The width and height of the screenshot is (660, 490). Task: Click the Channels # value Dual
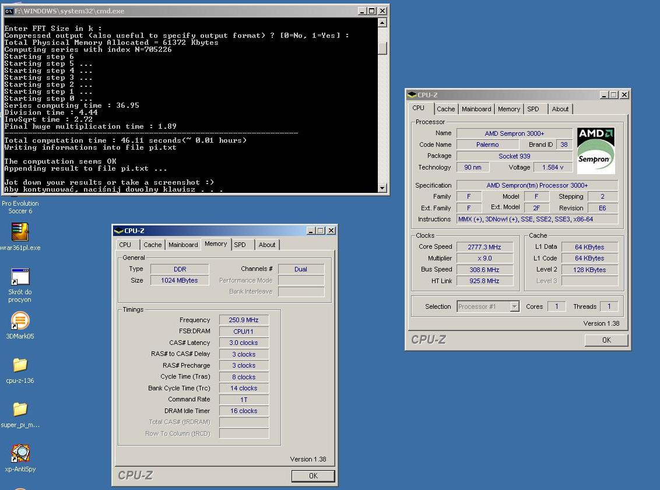coord(301,269)
